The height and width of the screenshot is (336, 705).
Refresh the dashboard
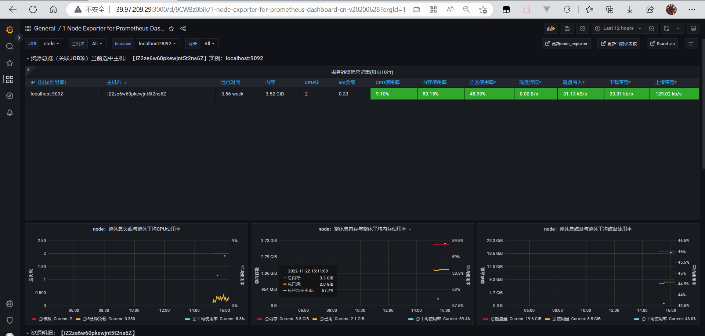pyautogui.click(x=667, y=28)
